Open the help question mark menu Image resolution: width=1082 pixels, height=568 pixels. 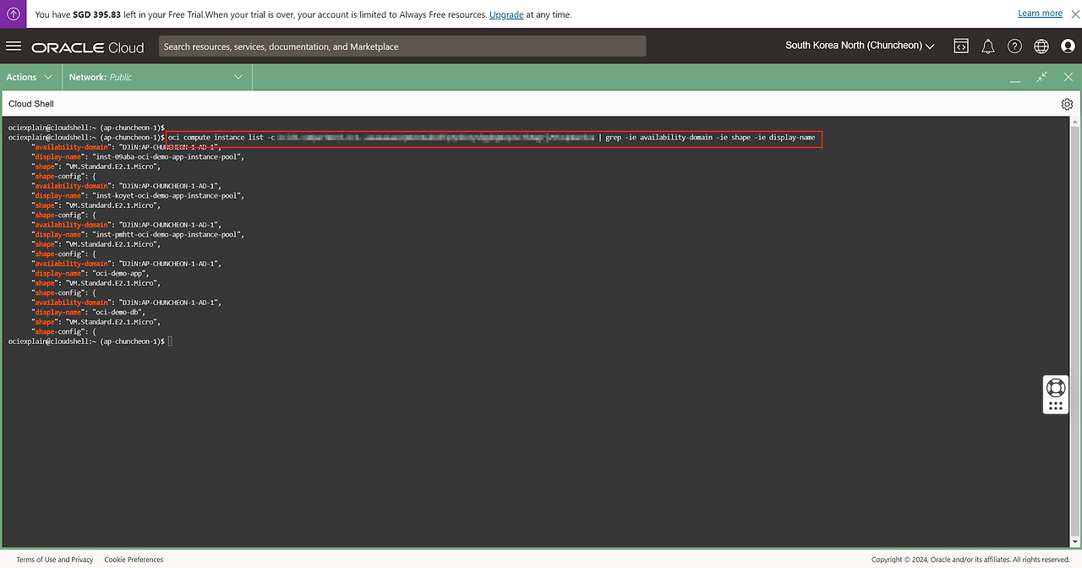point(1014,46)
